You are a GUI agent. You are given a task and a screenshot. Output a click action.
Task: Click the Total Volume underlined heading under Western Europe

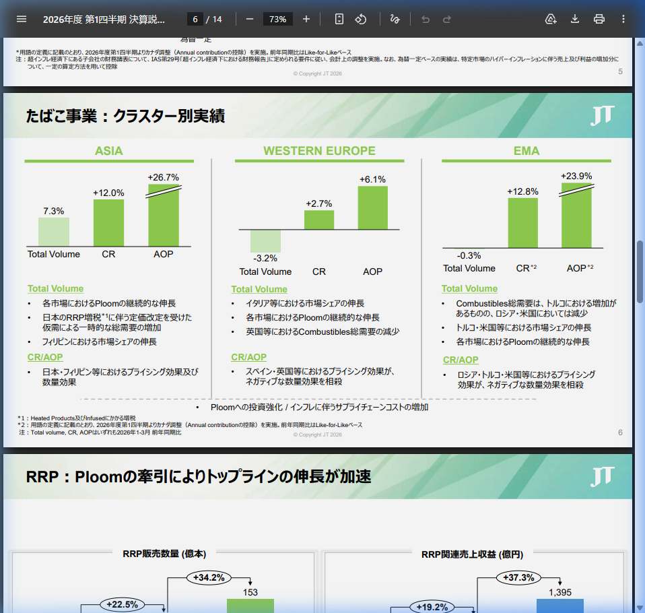[x=259, y=289]
